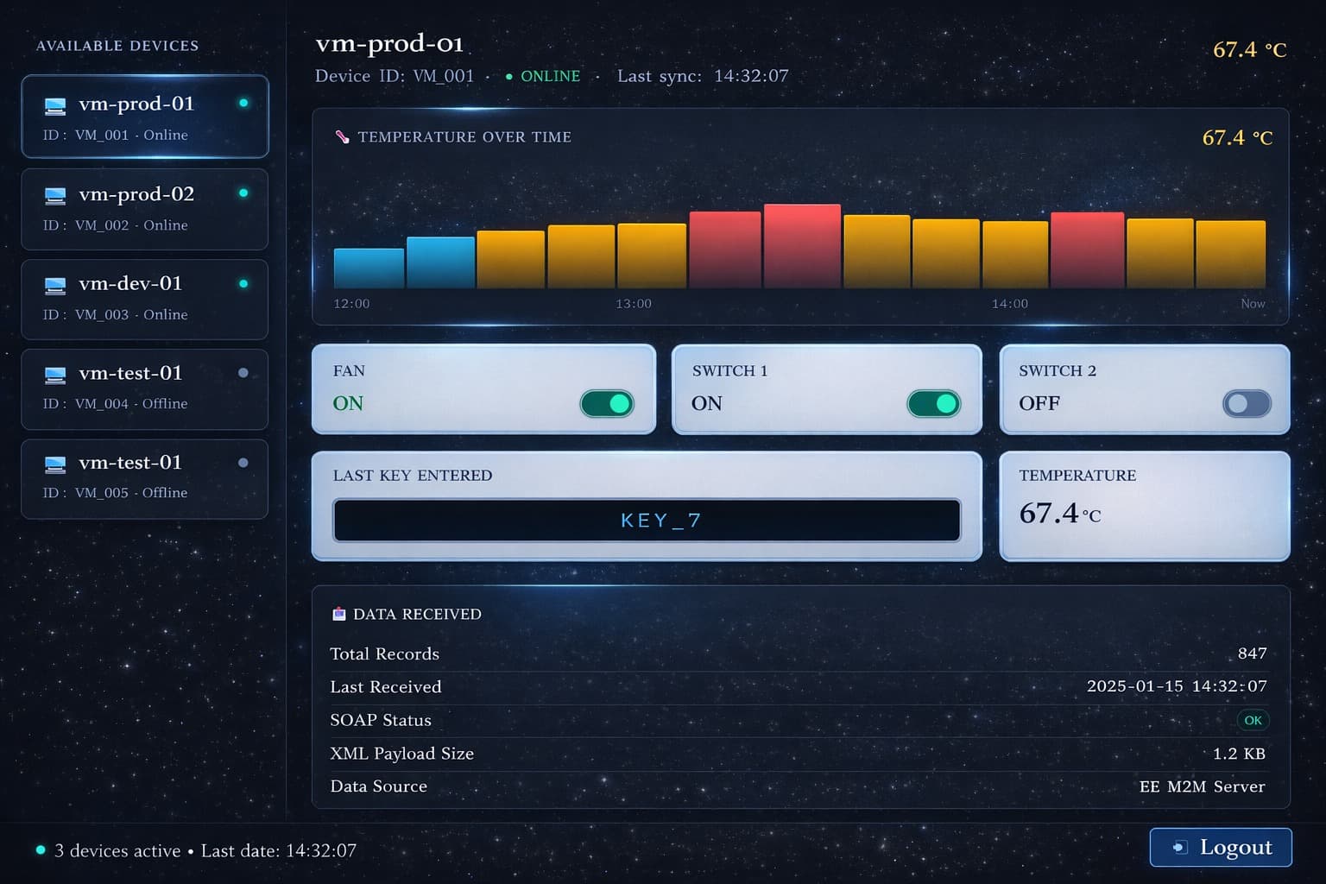Viewport: 1326px width, 884px height.
Task: Click the tallest red bar in the temperature chart
Action: coord(802,246)
